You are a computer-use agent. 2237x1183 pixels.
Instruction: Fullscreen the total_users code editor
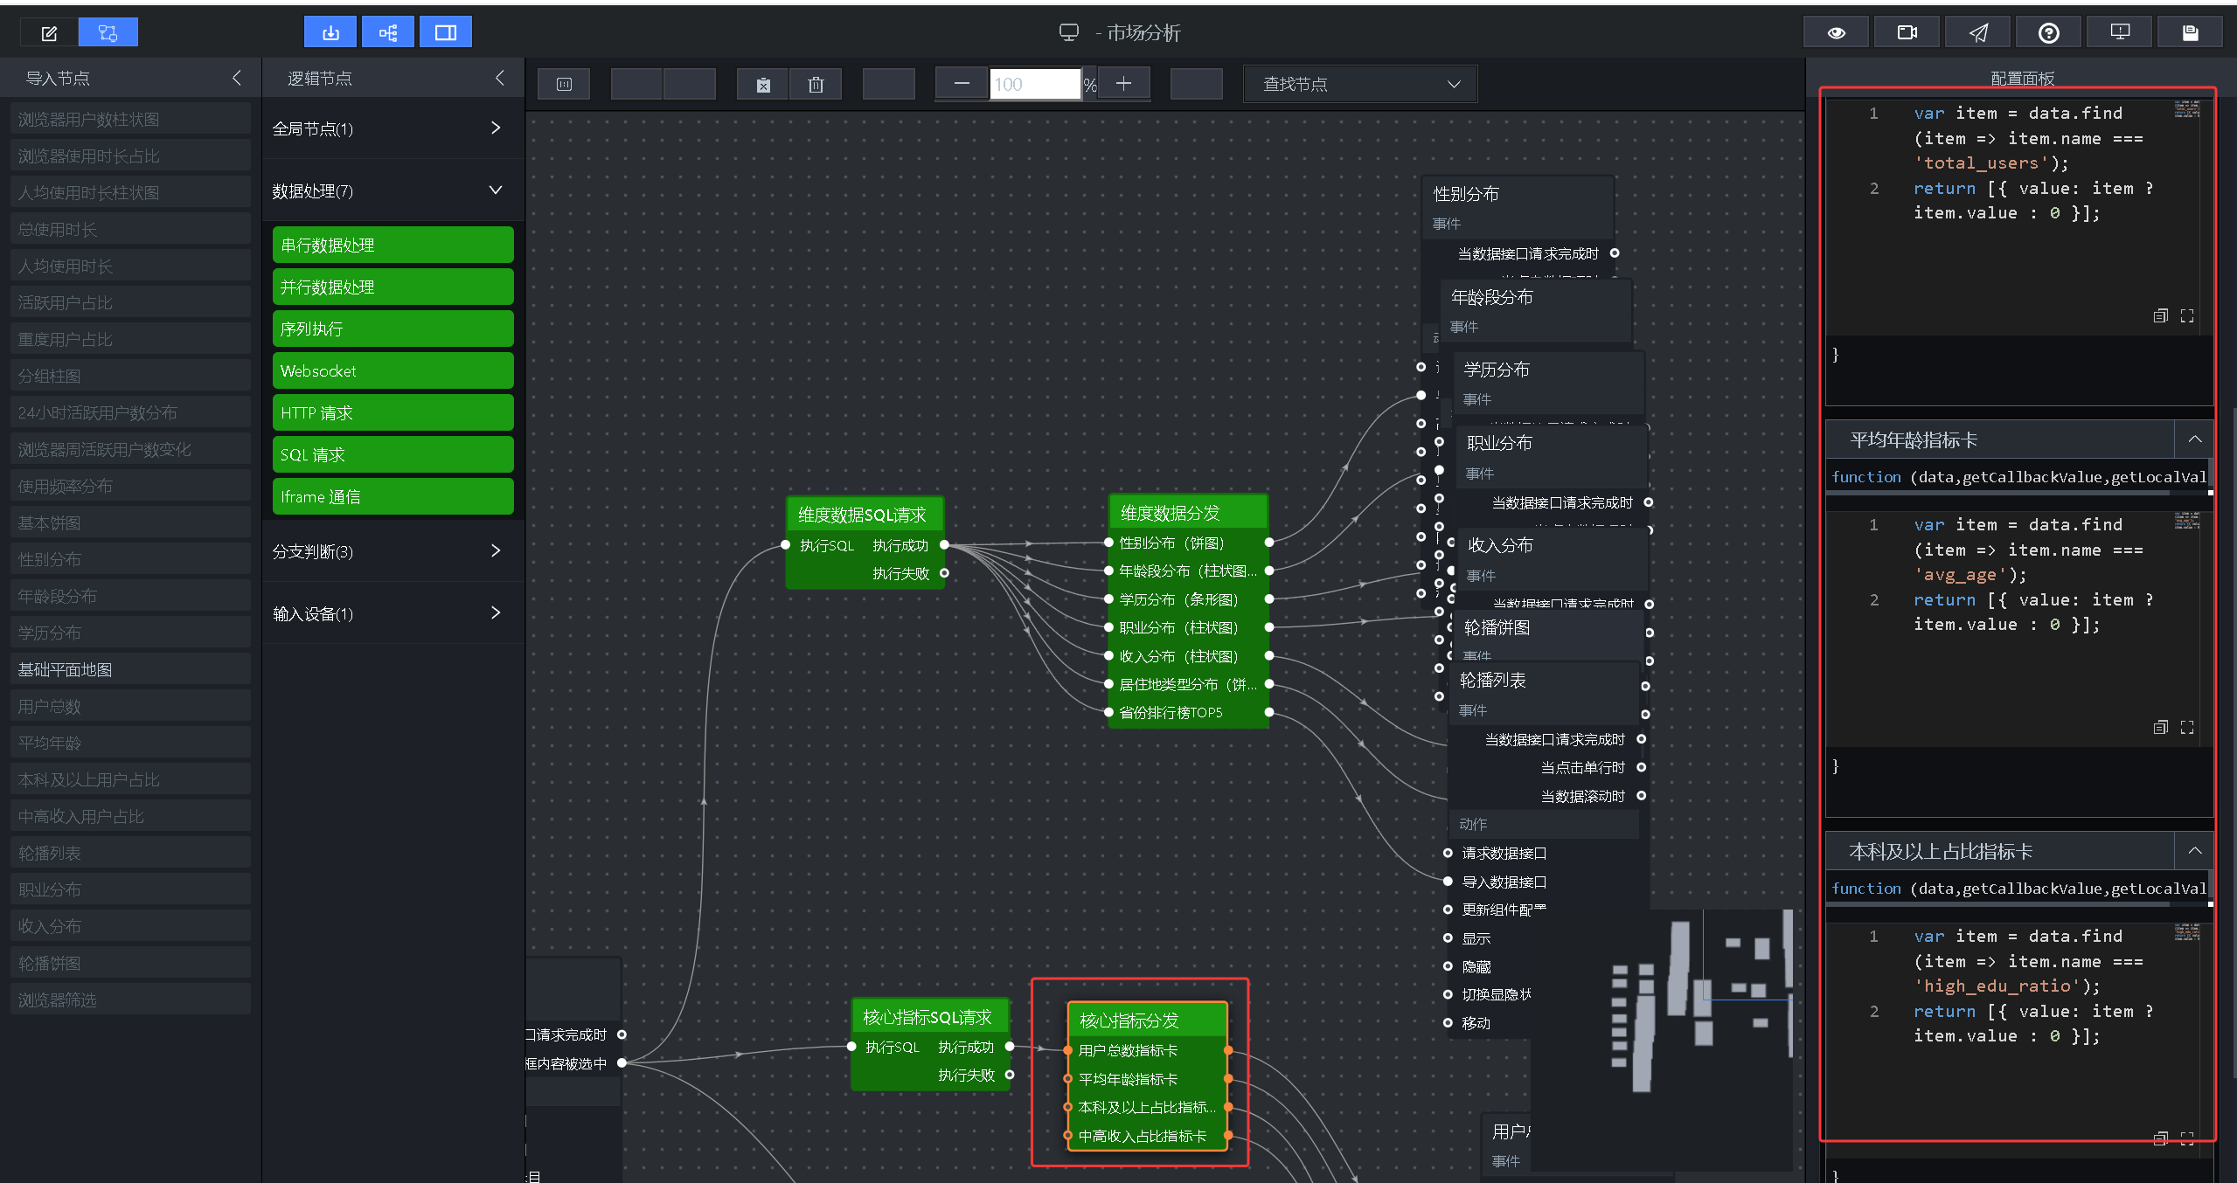tap(2187, 316)
